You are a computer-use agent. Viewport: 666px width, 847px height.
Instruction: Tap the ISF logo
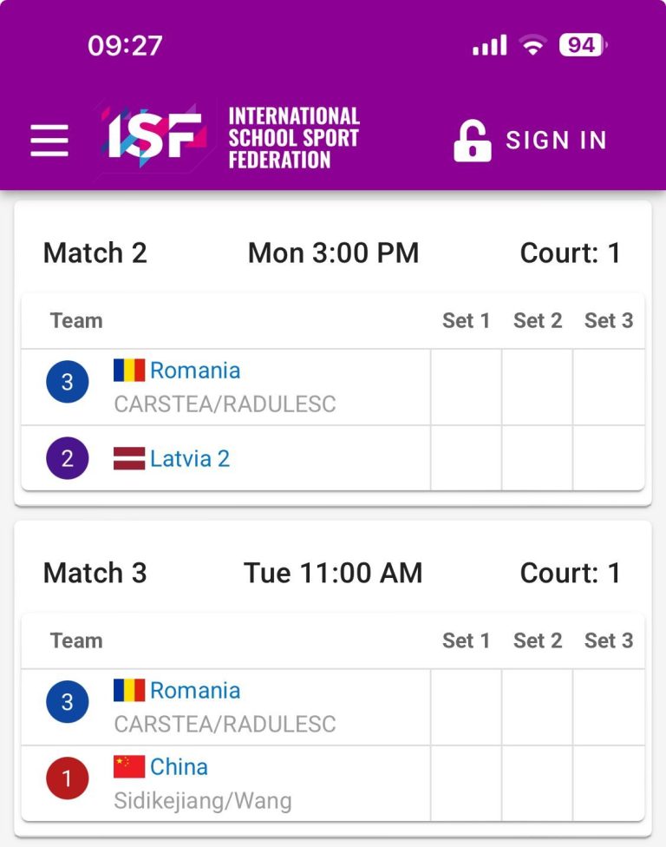pos(230,137)
